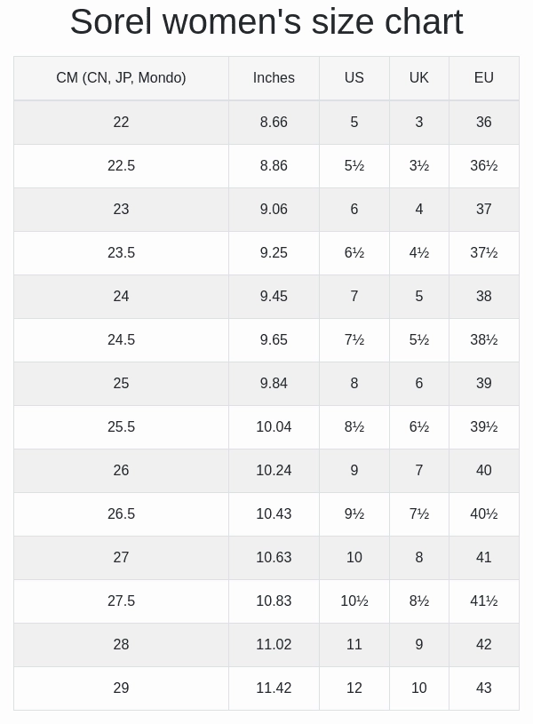The image size is (533, 724).
Task: Click the 26.5 cm cell
Action: tap(121, 514)
